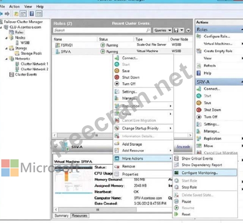Click the Save icon in SRV-A actions
This screenshot has width=243, height=223.
(x=199, y=103)
